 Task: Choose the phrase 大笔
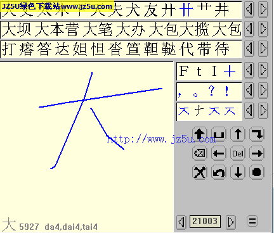(x=98, y=29)
